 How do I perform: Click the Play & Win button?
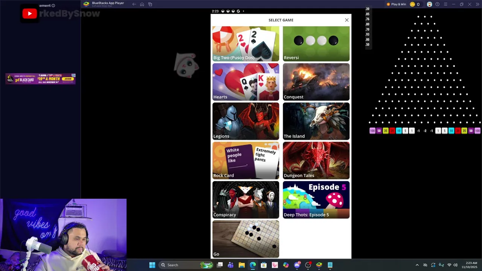pyautogui.click(x=396, y=4)
